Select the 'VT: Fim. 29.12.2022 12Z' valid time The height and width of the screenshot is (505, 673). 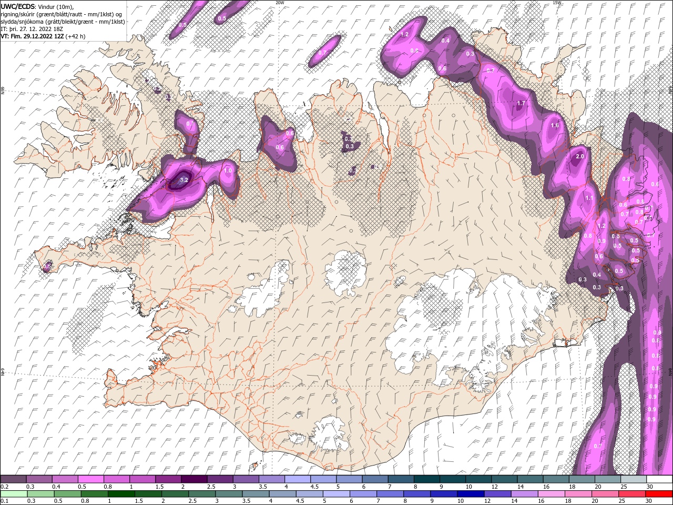coord(32,37)
